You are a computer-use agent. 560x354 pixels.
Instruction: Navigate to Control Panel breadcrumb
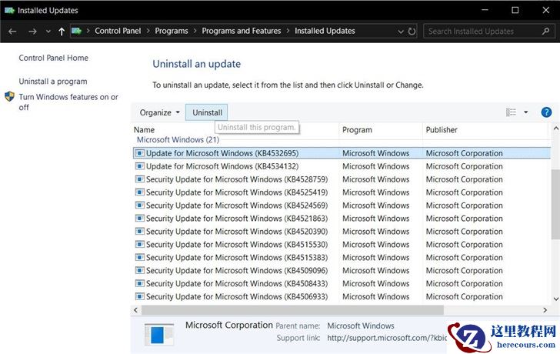coord(118,31)
